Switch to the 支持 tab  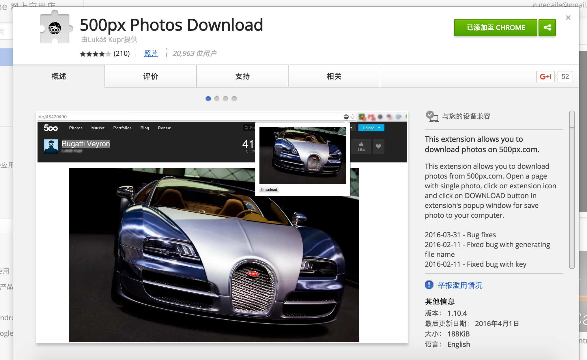(242, 76)
